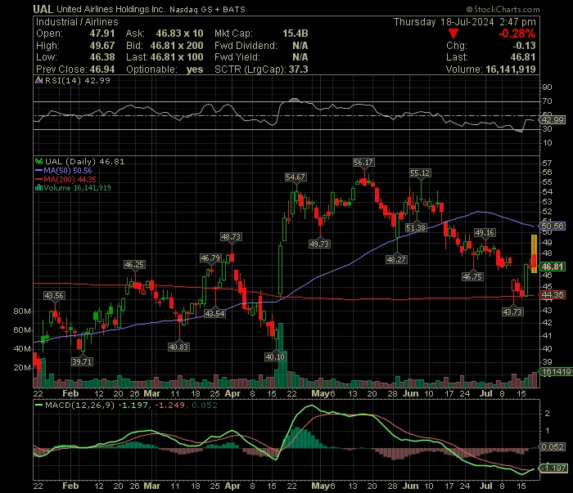Click the Ask value 46.83 x 10
The width and height of the screenshot is (573, 493).
179,34
